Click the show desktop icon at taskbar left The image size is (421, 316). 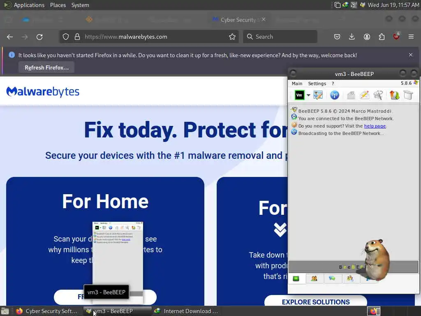tap(5, 311)
